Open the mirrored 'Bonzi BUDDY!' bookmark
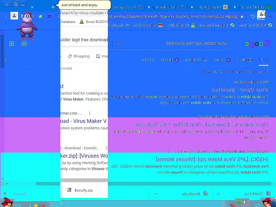The width and height of the screenshot is (276, 207). pyautogui.click(x=181, y=25)
